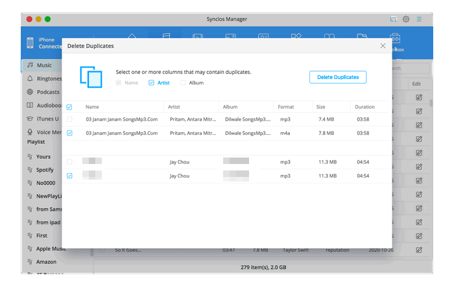Click the iPhone device icon
The width and height of the screenshot is (454, 304).
click(x=30, y=43)
